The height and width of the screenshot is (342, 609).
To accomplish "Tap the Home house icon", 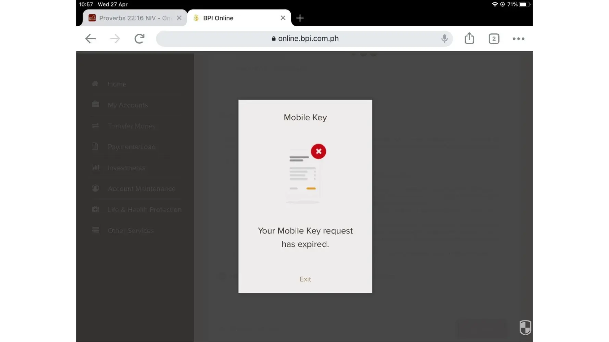I will 95,83.
